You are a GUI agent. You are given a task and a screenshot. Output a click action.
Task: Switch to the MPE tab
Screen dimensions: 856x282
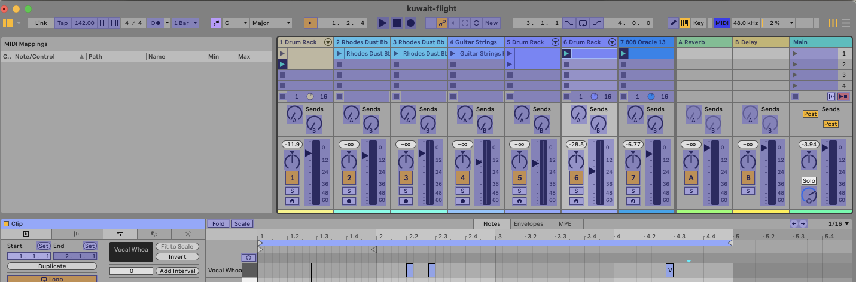[x=565, y=224]
